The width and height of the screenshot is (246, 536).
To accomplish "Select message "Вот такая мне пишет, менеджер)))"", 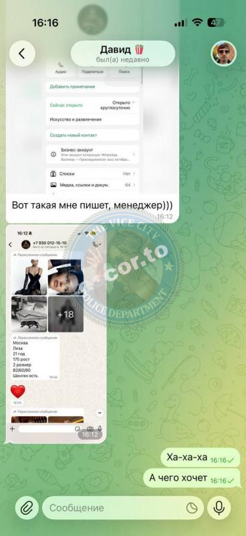I will pos(92,206).
